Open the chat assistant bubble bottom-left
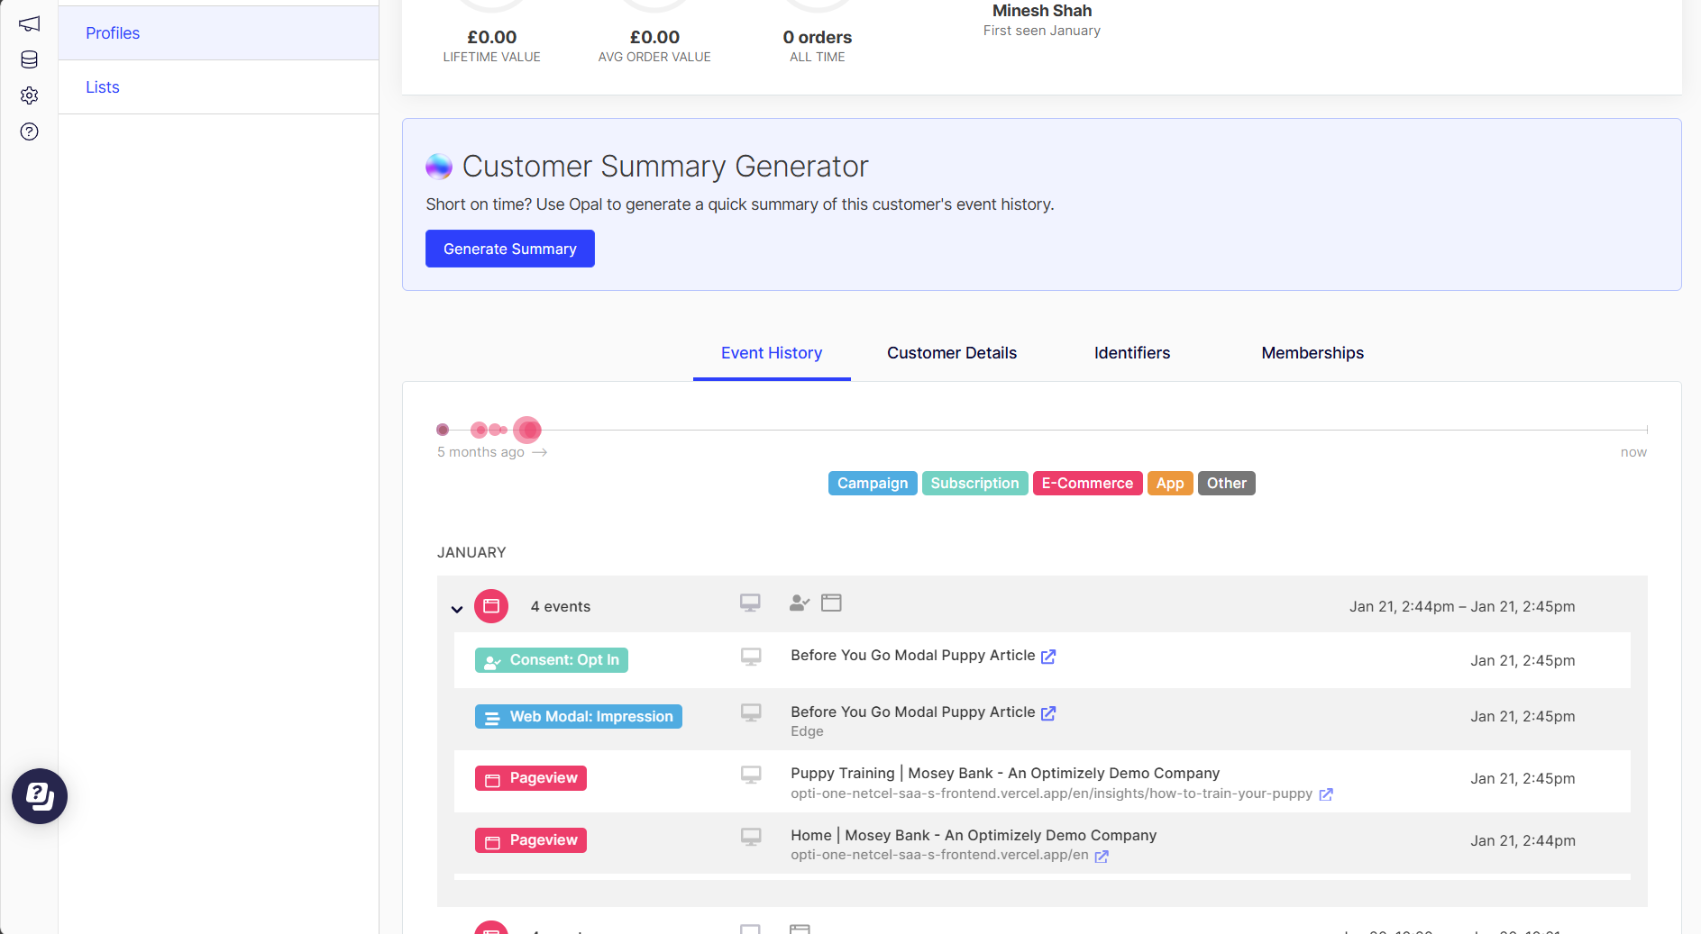 point(39,796)
